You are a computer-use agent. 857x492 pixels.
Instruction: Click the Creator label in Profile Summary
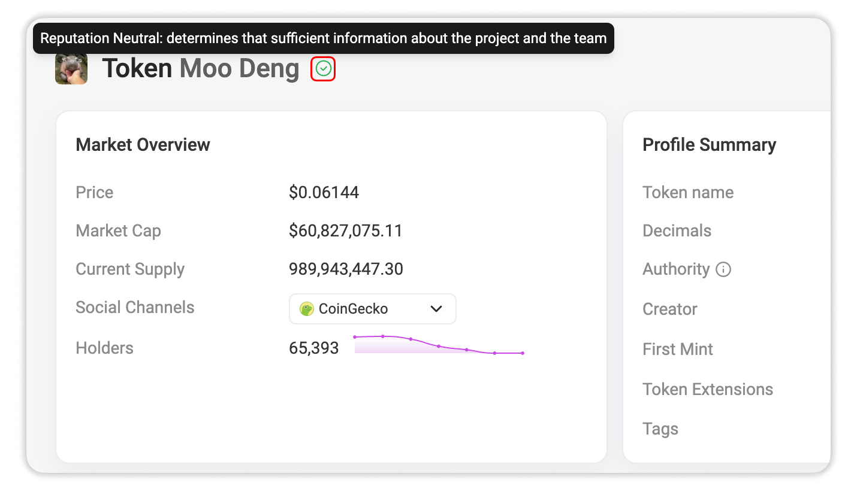tap(670, 309)
